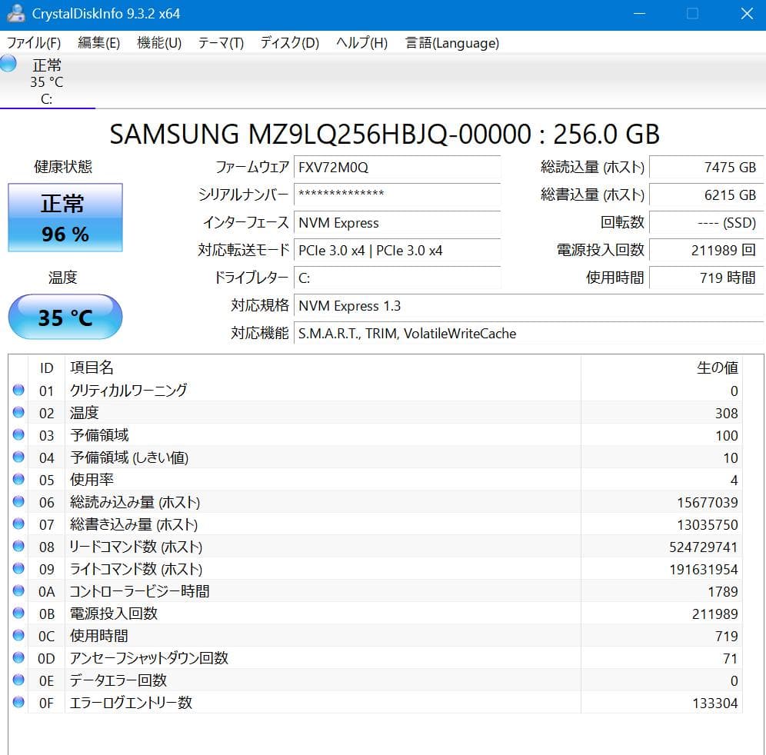The image size is (766, 755).
Task: Click raw value 133304
Action: [x=715, y=703]
